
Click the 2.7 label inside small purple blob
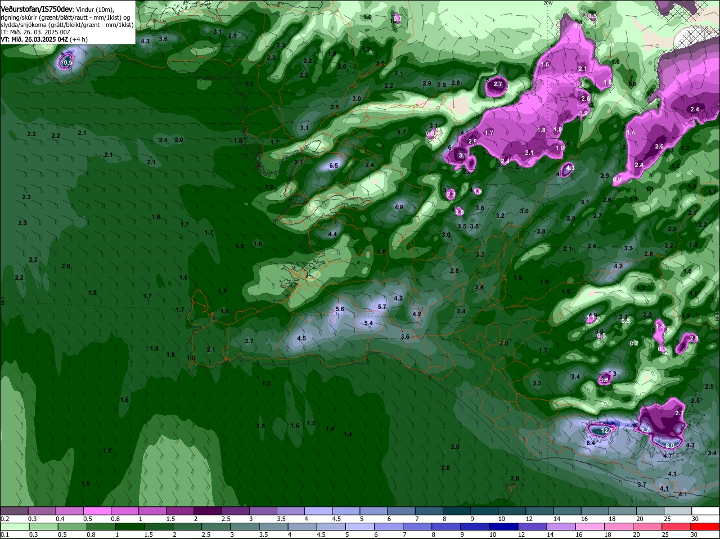497,84
